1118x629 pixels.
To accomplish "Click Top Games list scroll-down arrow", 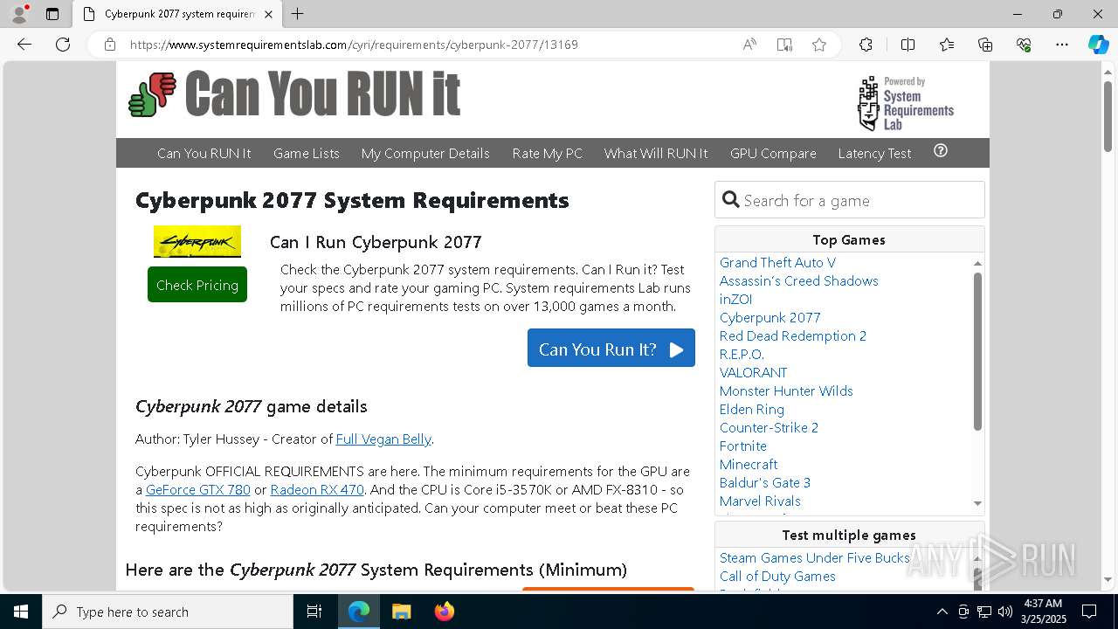I will (977, 503).
